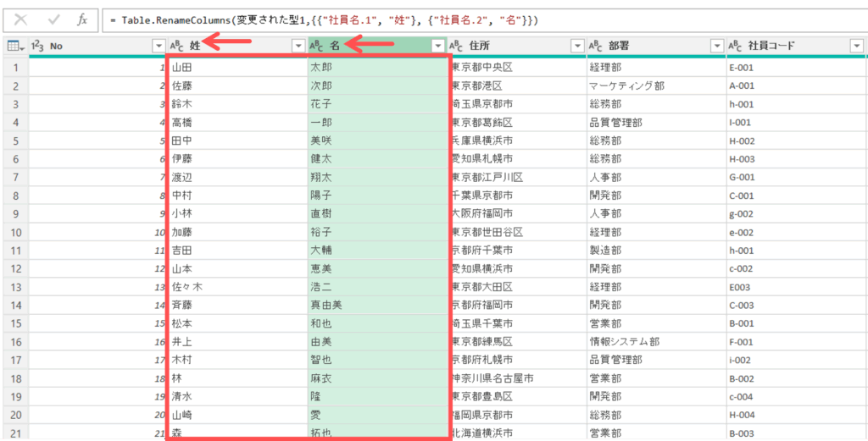
Task: Click ABC type icon of 住所 column
Action: [x=456, y=46]
